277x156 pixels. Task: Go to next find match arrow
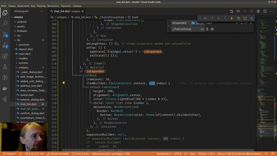coord(242,23)
